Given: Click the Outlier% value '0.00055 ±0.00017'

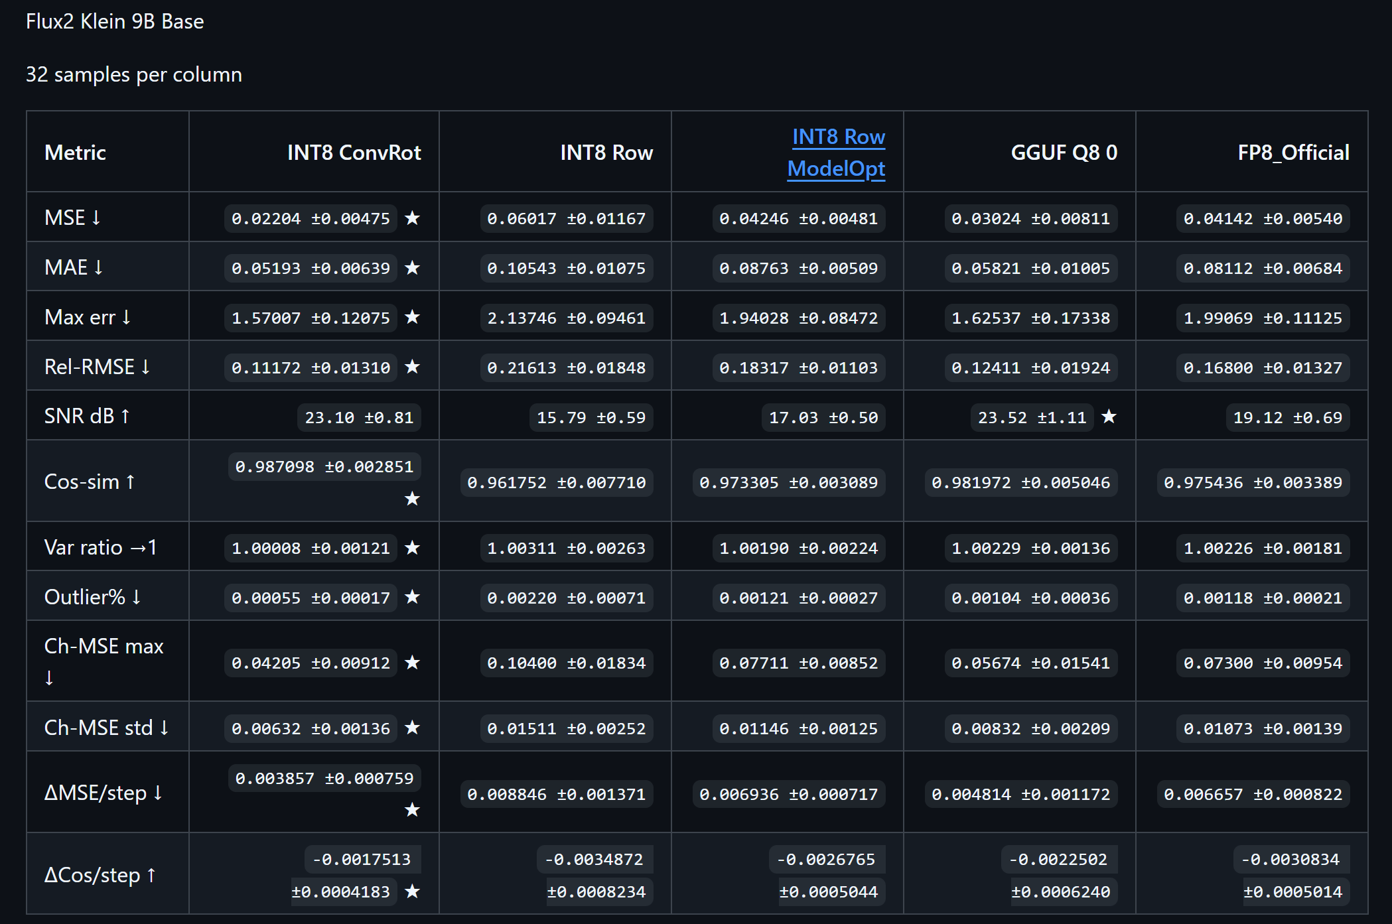Looking at the screenshot, I should 311,598.
